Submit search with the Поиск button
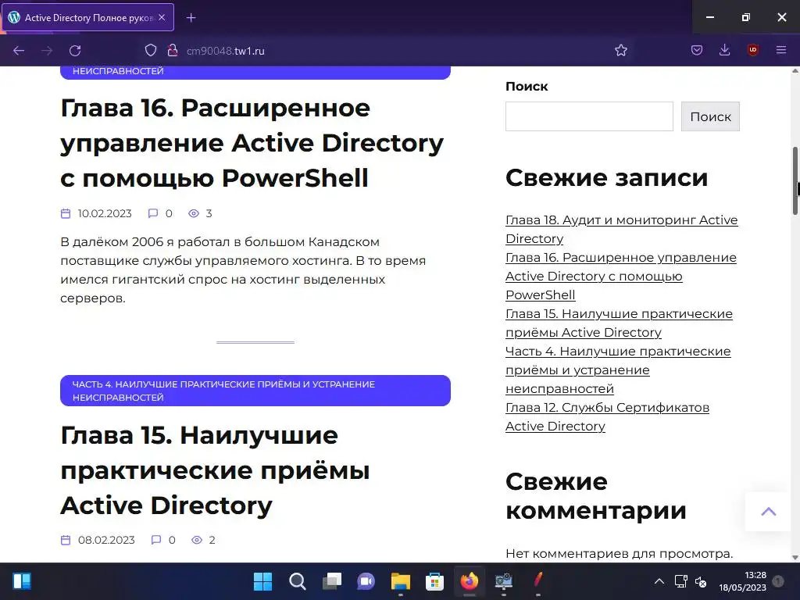This screenshot has width=800, height=600. pos(710,116)
